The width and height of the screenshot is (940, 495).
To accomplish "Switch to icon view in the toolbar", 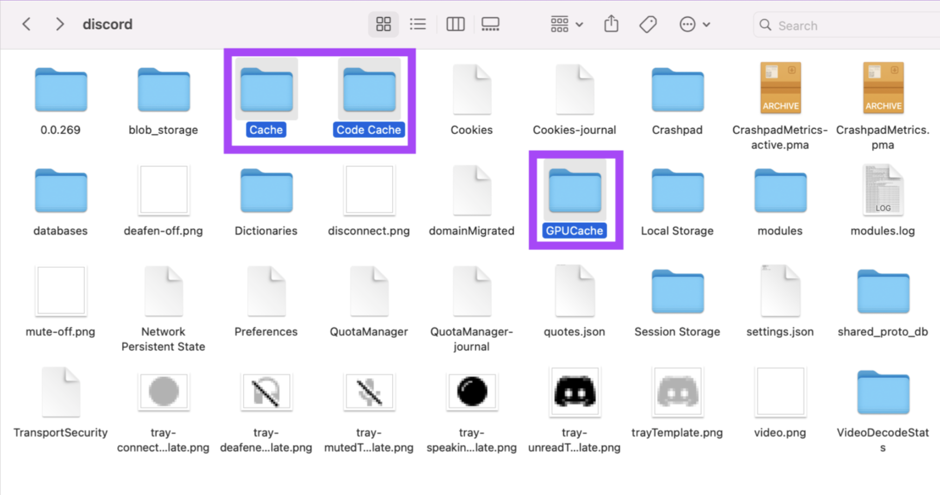I will point(384,24).
